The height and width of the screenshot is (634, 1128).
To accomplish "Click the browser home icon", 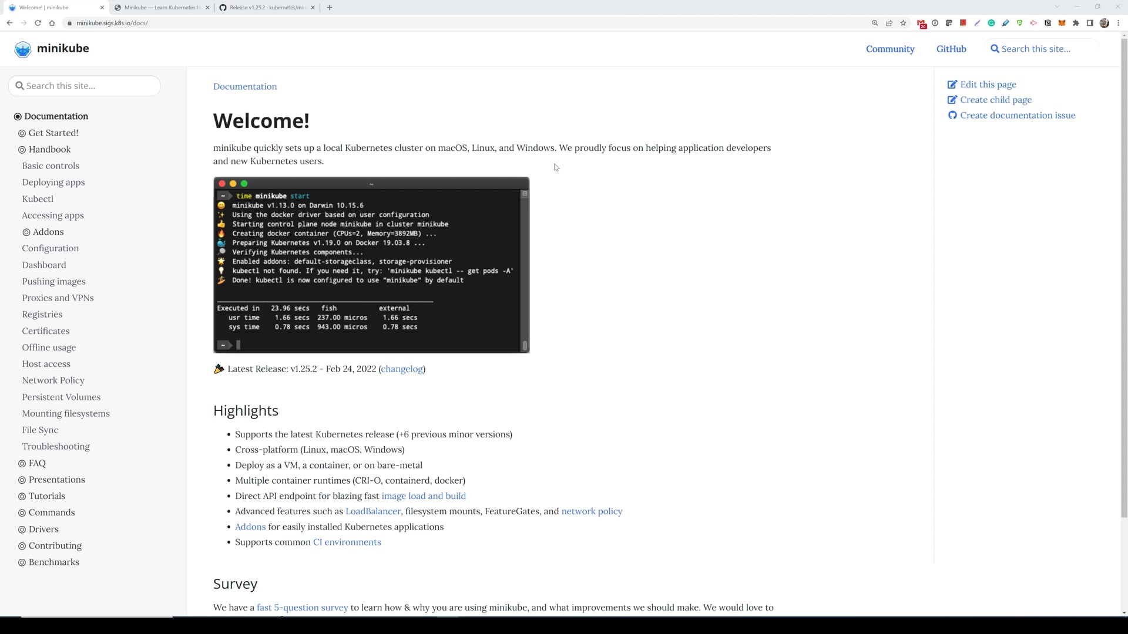I will [x=52, y=23].
